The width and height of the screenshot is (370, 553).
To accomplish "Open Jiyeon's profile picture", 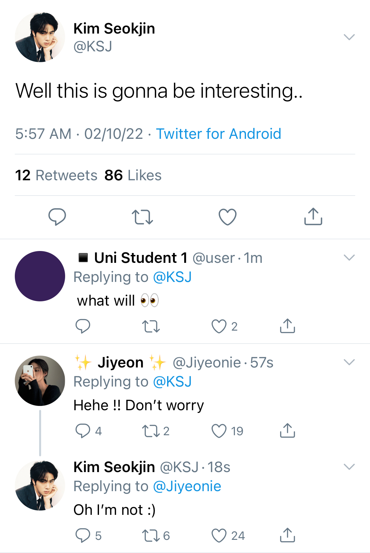I will click(40, 381).
